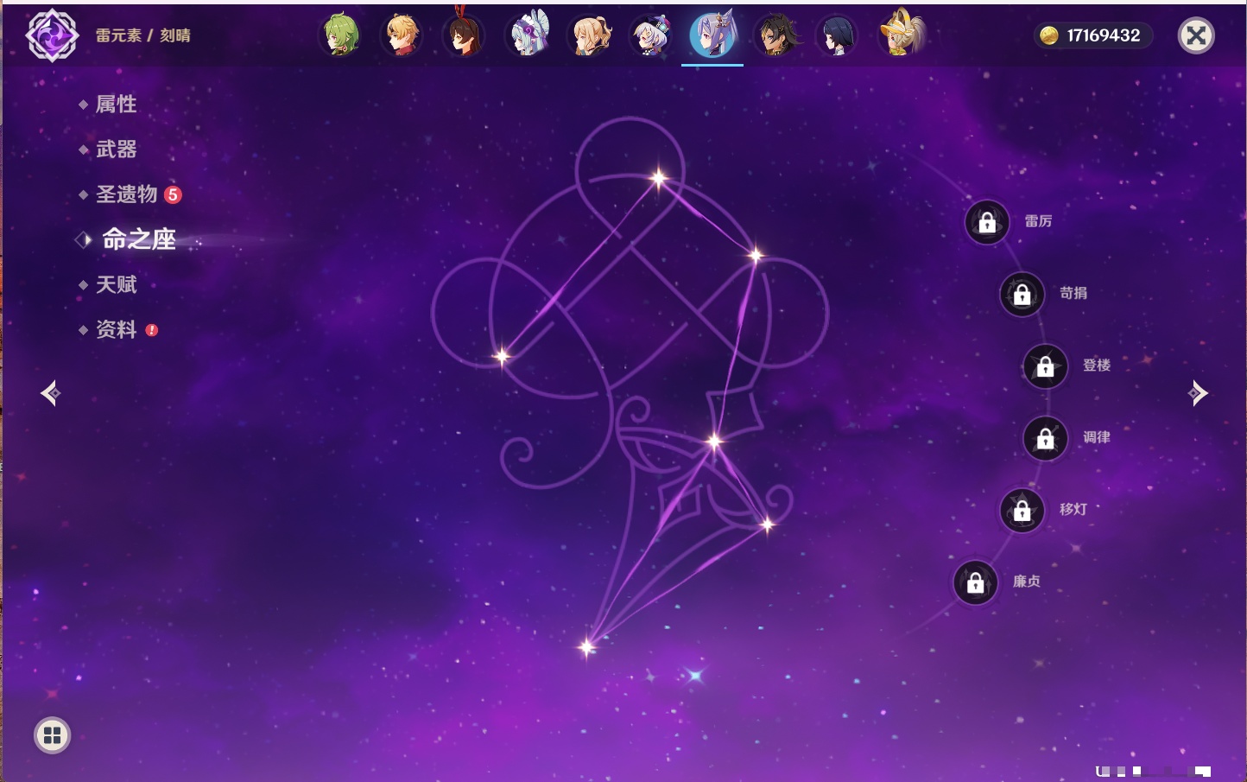Open the grid menu button at bottom left
Viewport: 1247px width, 782px height.
coord(52,735)
